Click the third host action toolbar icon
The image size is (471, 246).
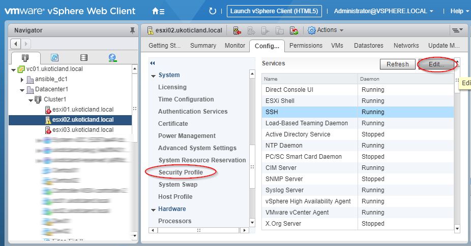coord(265,30)
